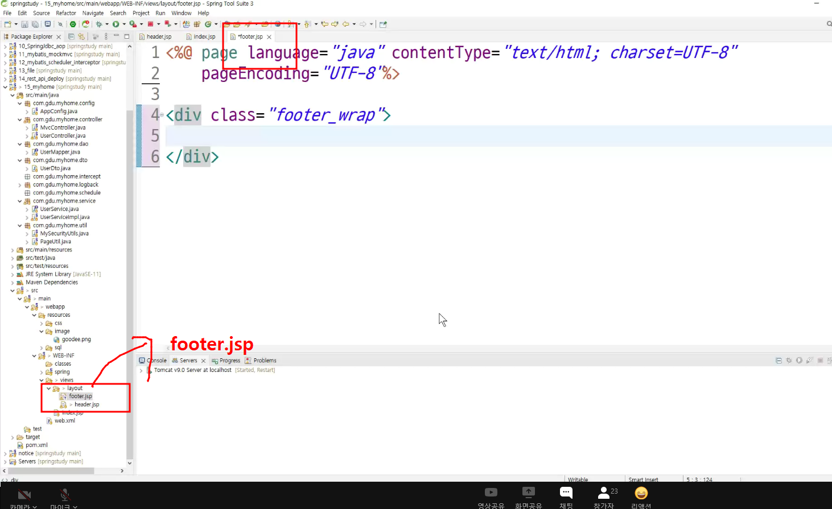Click the reactions emoji icon

(641, 493)
